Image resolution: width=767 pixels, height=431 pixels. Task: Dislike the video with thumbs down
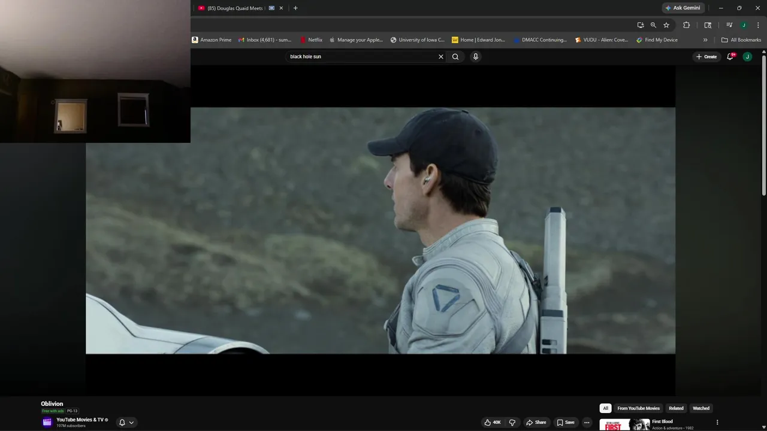(x=512, y=423)
